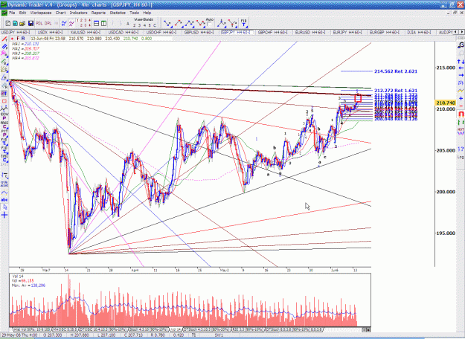The height and width of the screenshot is (339, 465).
Task: Open the Workspaces menu
Action: [41, 13]
